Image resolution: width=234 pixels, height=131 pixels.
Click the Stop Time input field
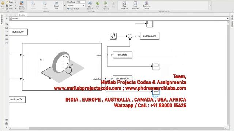[80, 2]
